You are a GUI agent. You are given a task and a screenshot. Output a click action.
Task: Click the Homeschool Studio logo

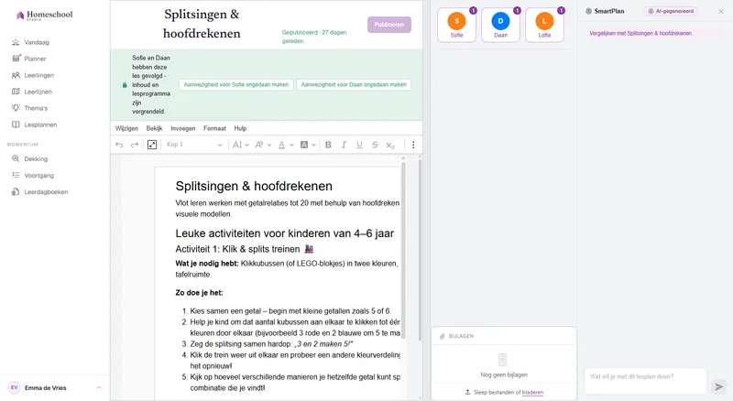tap(44, 15)
